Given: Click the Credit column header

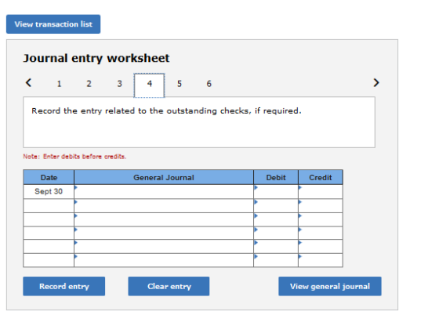Looking at the screenshot, I should tap(321, 177).
